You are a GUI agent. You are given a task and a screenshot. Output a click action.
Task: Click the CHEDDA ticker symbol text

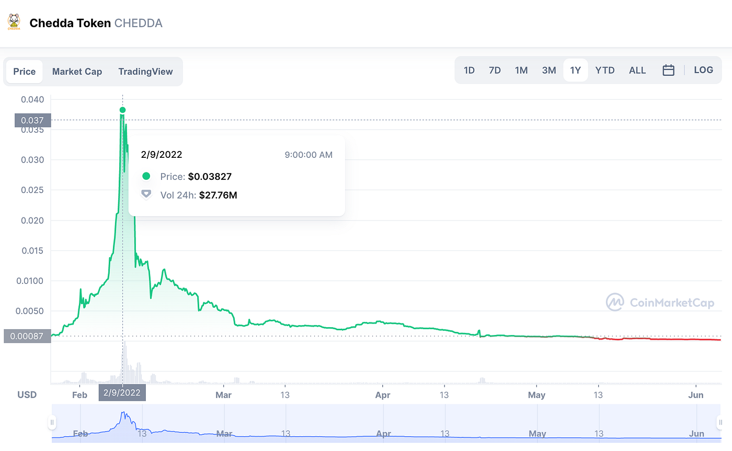pyautogui.click(x=139, y=24)
